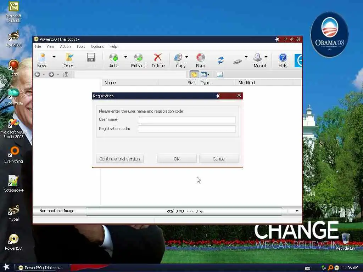This screenshot has width=363, height=272.
Task: Open the view mode dropdown arrow
Action: (x=208, y=74)
